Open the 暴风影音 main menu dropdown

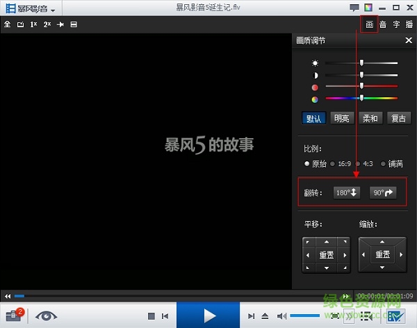31,8
